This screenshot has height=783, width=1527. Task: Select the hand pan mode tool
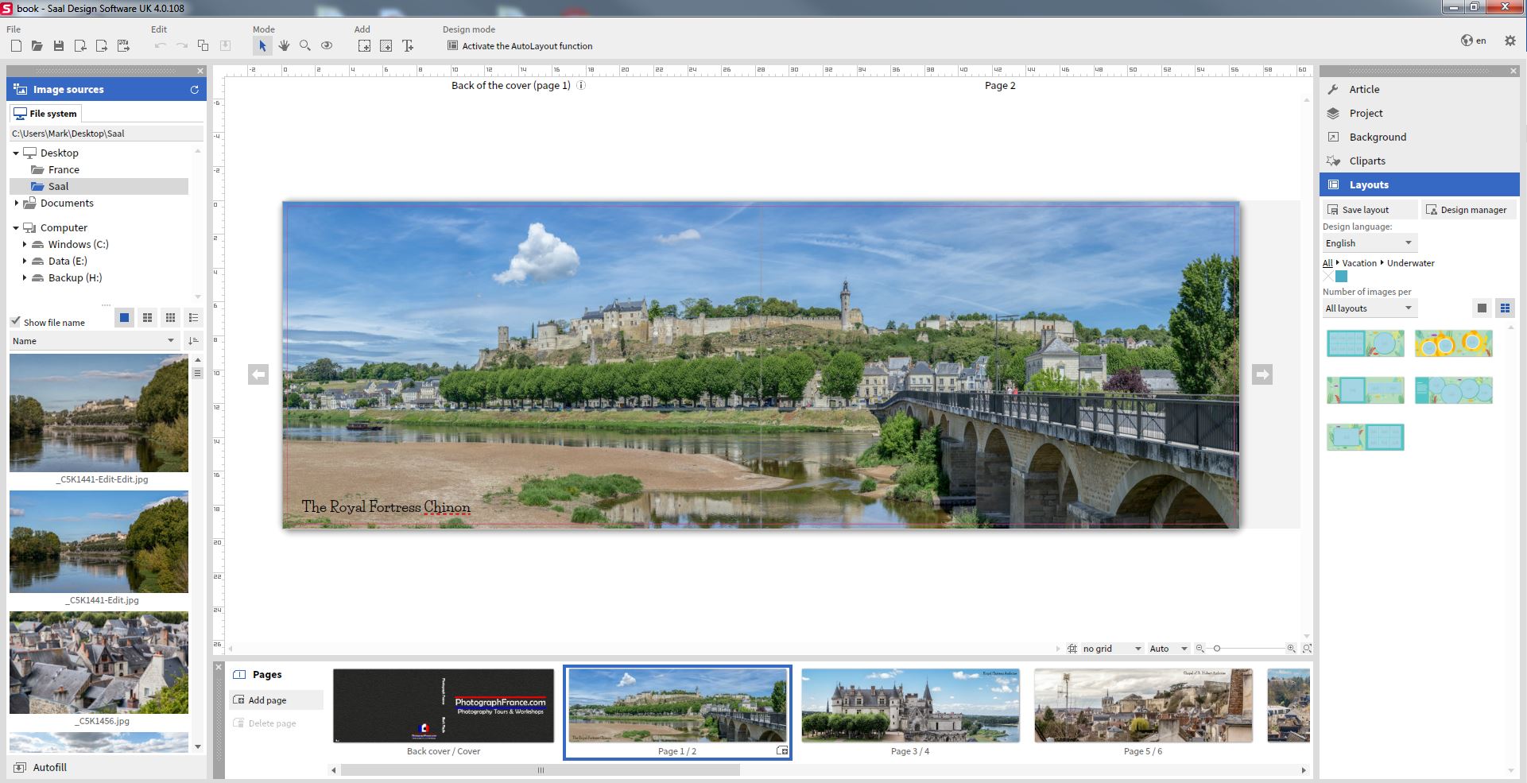[284, 46]
